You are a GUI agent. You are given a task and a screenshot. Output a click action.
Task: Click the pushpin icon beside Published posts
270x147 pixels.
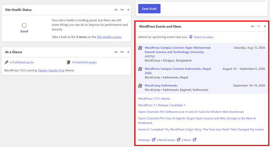(6, 62)
